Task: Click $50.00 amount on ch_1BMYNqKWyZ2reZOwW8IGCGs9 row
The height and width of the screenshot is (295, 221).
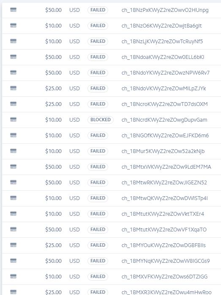Action: [x=53, y=261]
